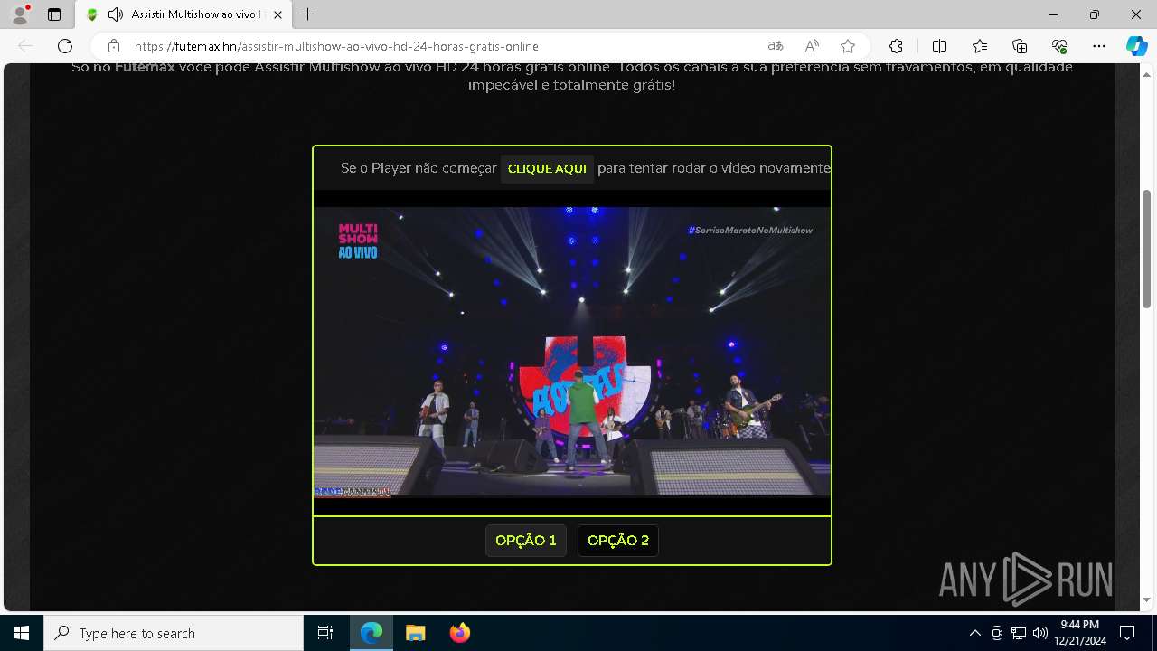The height and width of the screenshot is (651, 1157).
Task: Toggle split screen view
Action: 939,46
